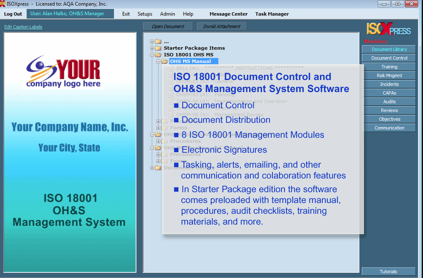The width and height of the screenshot is (423, 278).
Task: Open the Message Center
Action: tap(228, 14)
